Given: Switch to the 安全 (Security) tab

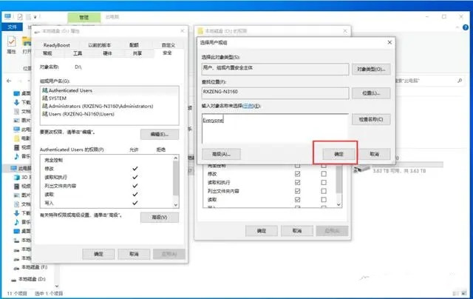Looking at the screenshot, I should [x=167, y=53].
